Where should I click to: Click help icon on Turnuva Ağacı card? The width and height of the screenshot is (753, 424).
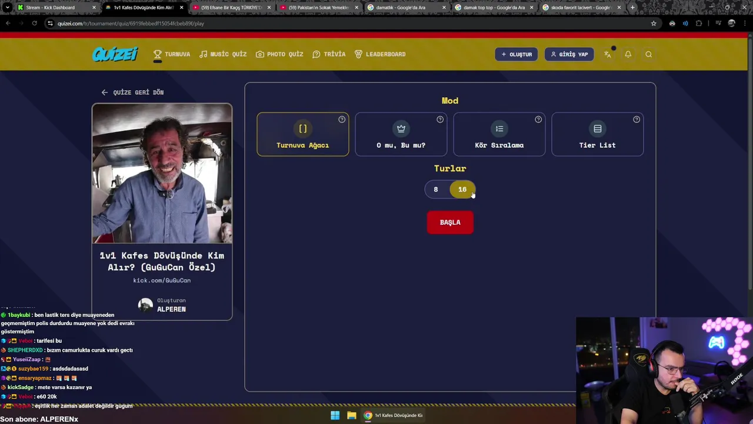(342, 120)
